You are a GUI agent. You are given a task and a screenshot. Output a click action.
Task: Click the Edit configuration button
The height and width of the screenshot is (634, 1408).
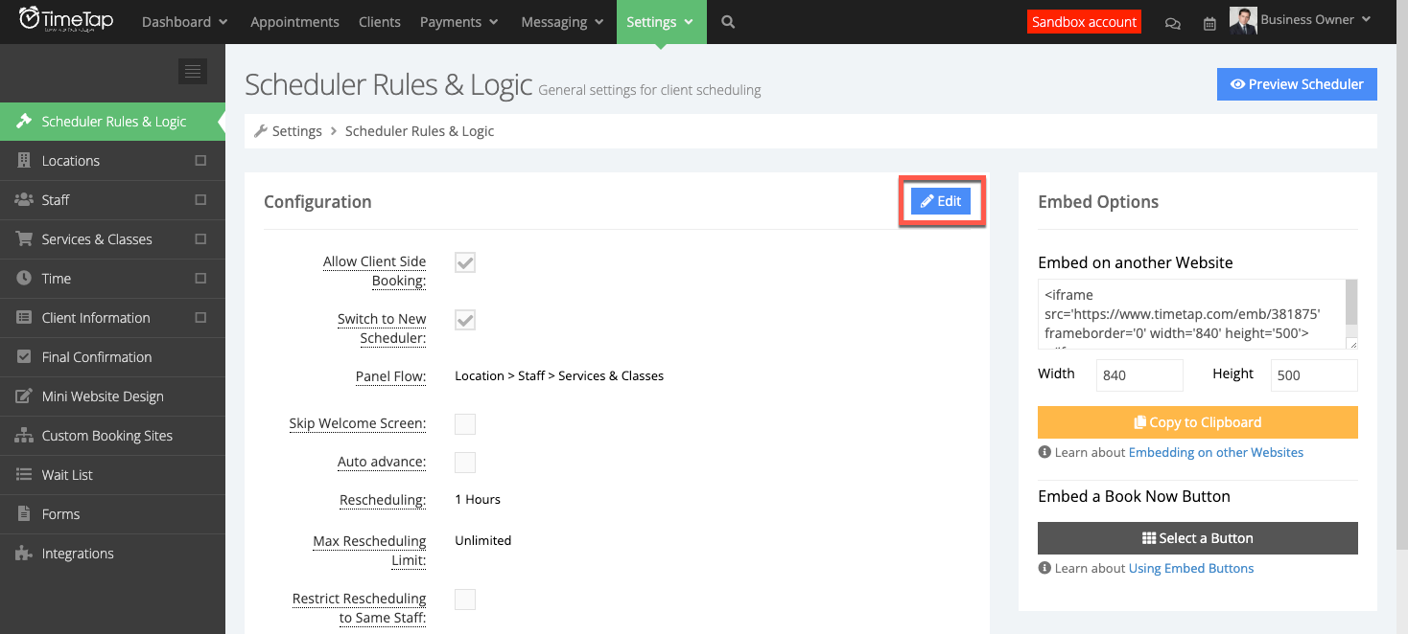(941, 201)
